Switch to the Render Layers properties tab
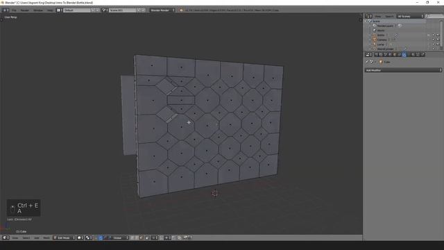 click(381, 54)
